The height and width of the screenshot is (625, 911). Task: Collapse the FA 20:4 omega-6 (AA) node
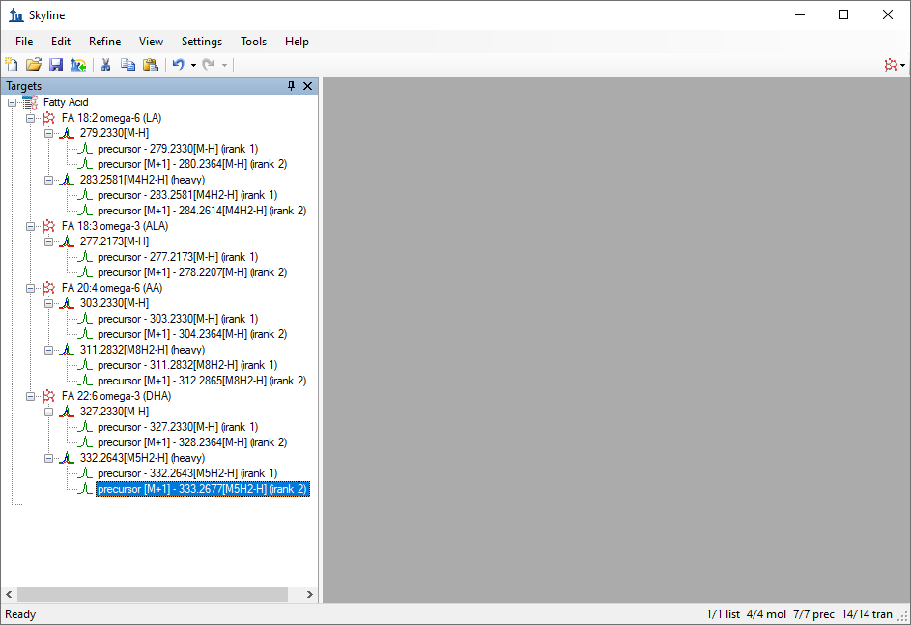(30, 288)
